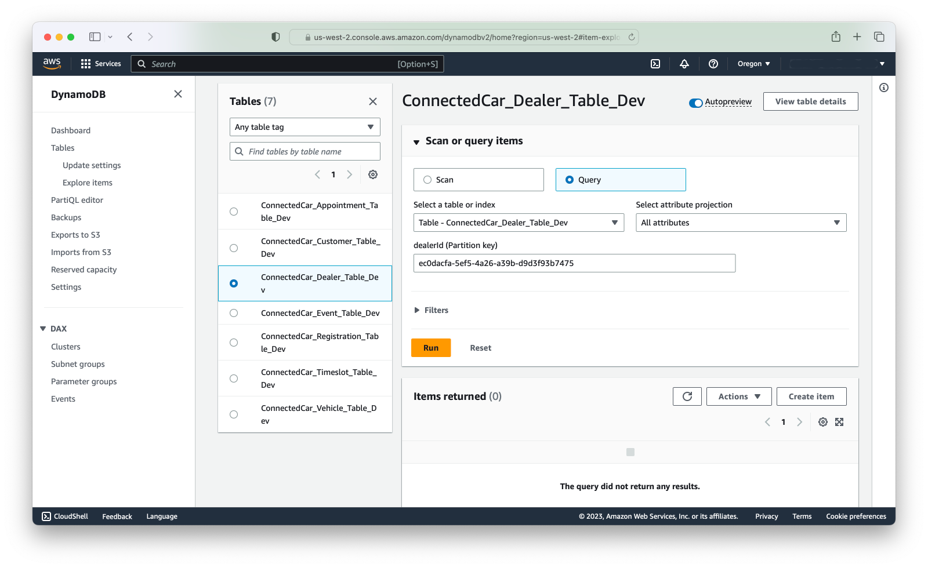This screenshot has width=928, height=568.
Task: Select the Query radio option
Action: tap(570, 180)
